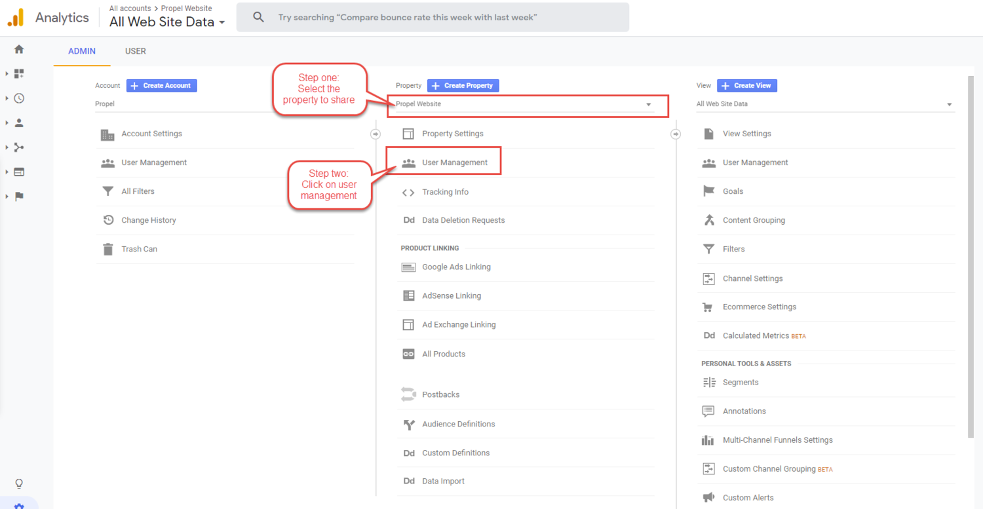Click the Google Analytics logo

click(16, 18)
